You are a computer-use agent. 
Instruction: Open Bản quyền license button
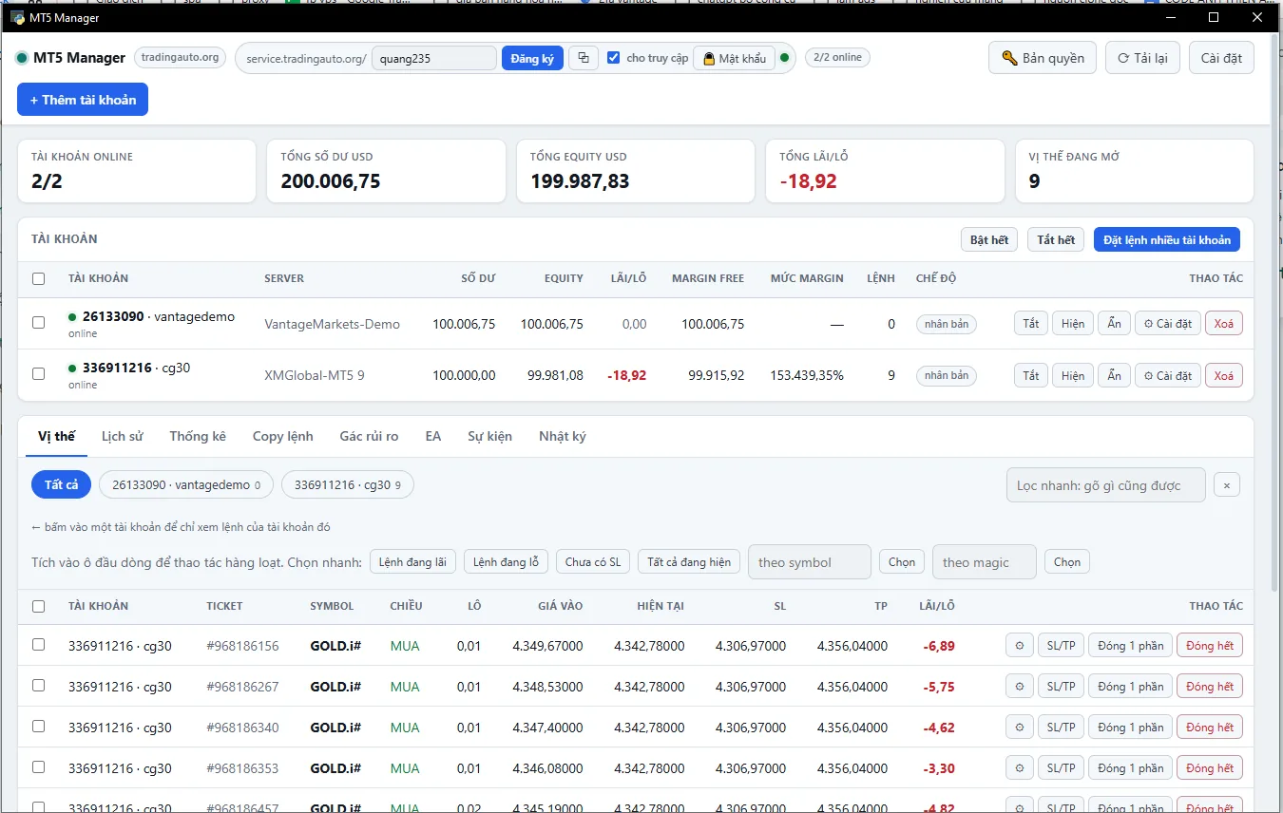1043,58
